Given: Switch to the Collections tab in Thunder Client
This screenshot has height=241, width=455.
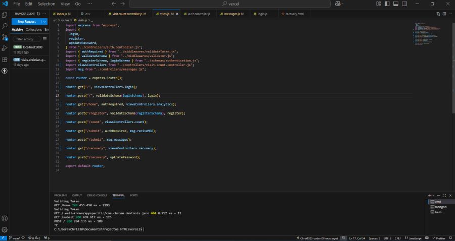Looking at the screenshot, I should (x=34, y=30).
